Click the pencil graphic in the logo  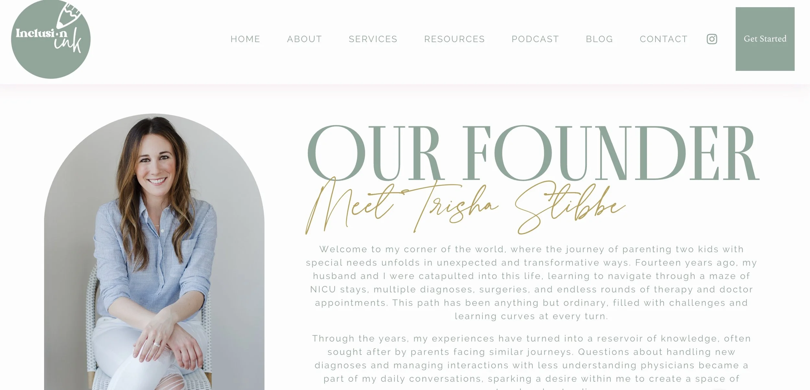point(69,15)
